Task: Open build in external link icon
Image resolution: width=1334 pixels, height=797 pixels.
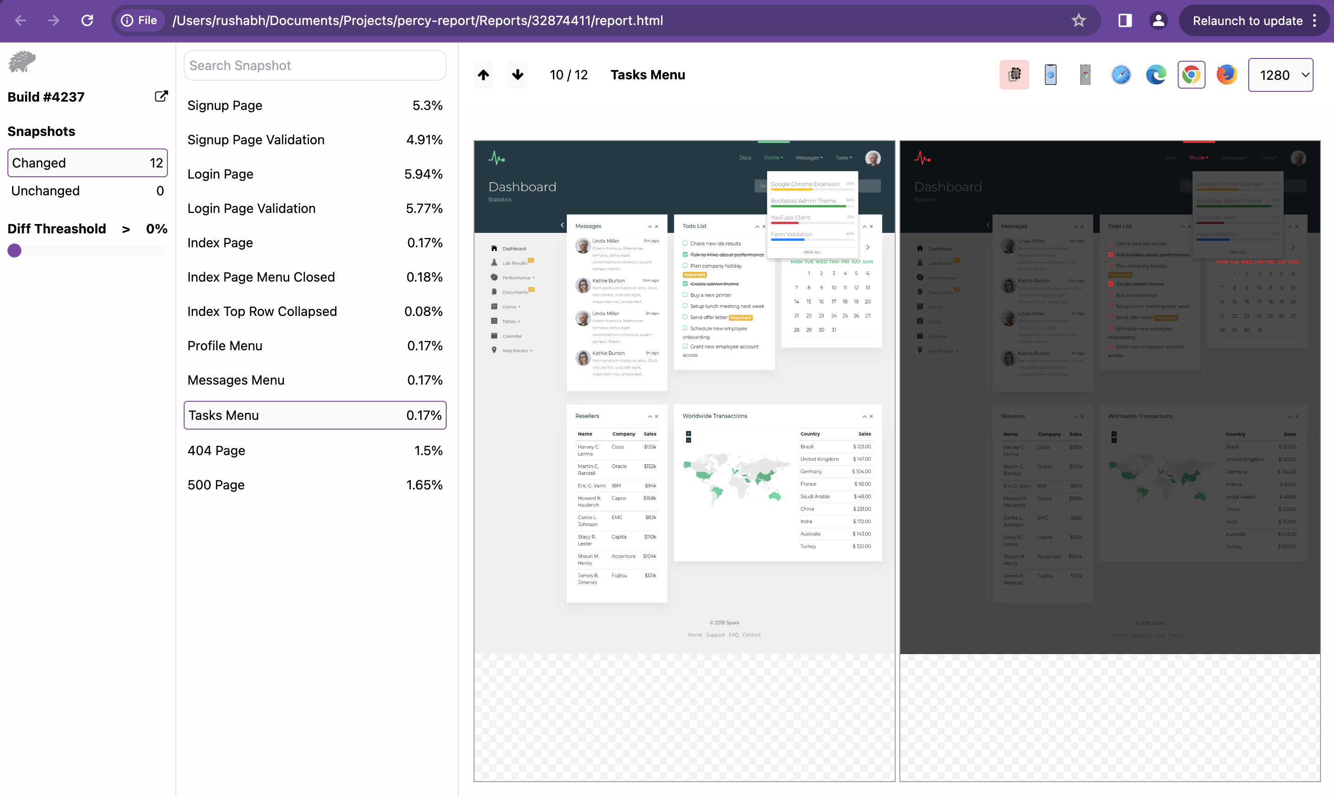Action: coord(161,96)
